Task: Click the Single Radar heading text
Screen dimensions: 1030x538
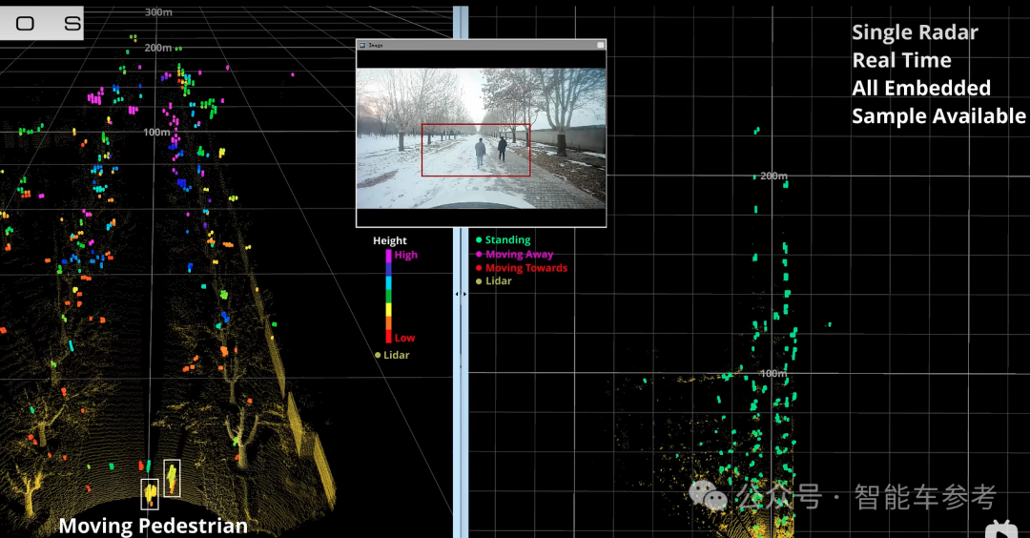Action: (x=915, y=32)
